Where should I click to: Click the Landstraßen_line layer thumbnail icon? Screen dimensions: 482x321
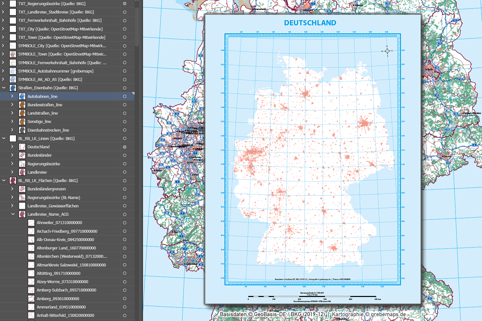pos(22,113)
